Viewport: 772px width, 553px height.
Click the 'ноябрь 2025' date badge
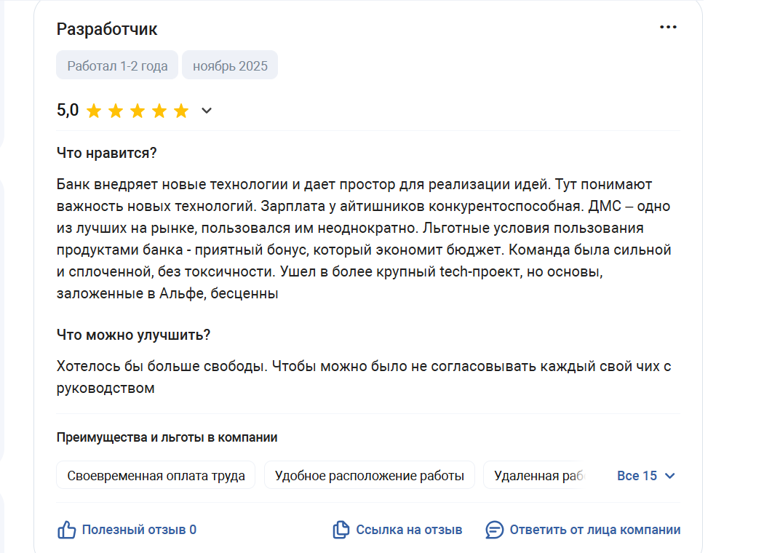coord(230,66)
